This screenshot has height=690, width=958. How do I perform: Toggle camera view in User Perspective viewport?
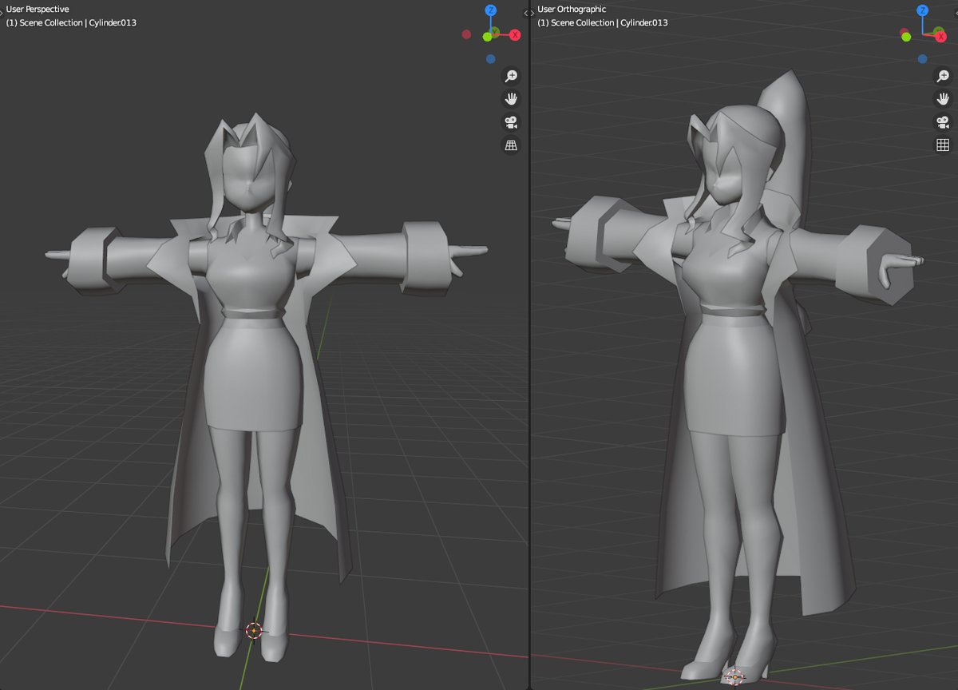coord(511,122)
